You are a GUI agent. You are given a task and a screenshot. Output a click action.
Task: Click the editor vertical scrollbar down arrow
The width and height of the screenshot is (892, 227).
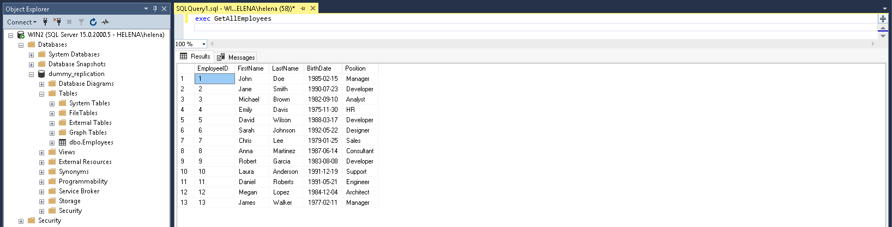tap(883, 36)
